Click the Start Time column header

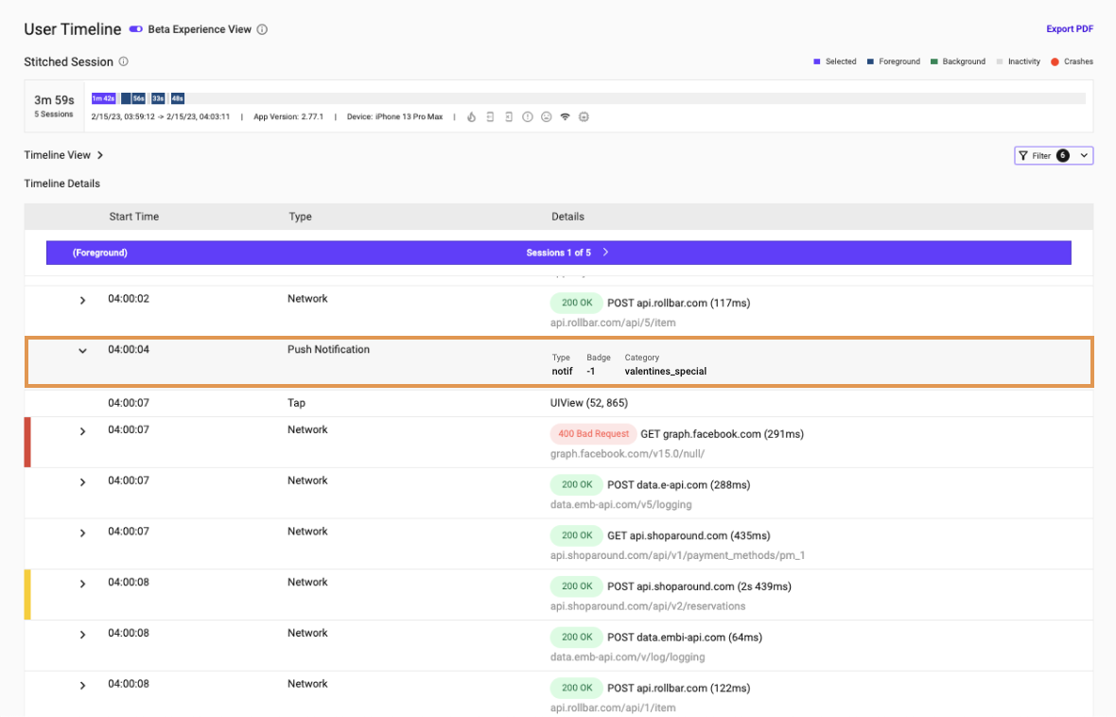coord(133,217)
